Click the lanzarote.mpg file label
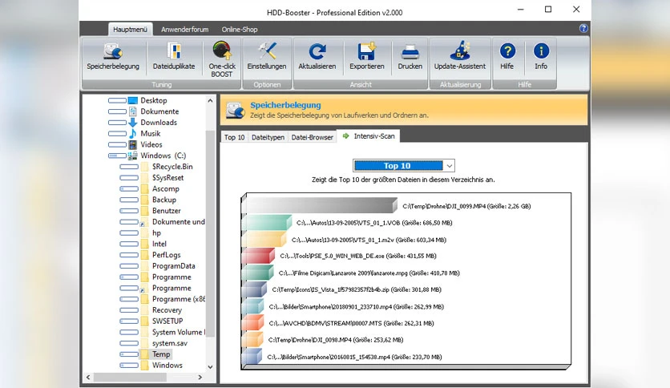 [369, 273]
